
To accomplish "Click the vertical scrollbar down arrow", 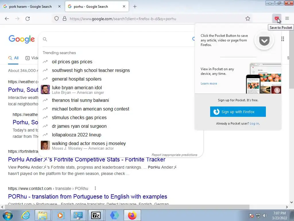I will point(292,202).
